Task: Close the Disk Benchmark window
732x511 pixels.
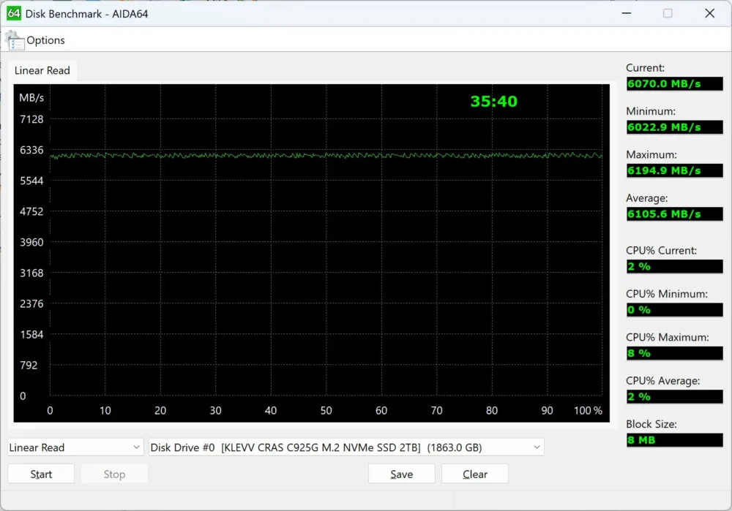Action: (x=709, y=13)
